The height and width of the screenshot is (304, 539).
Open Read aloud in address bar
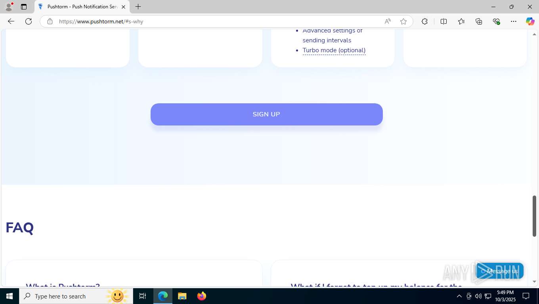388,21
